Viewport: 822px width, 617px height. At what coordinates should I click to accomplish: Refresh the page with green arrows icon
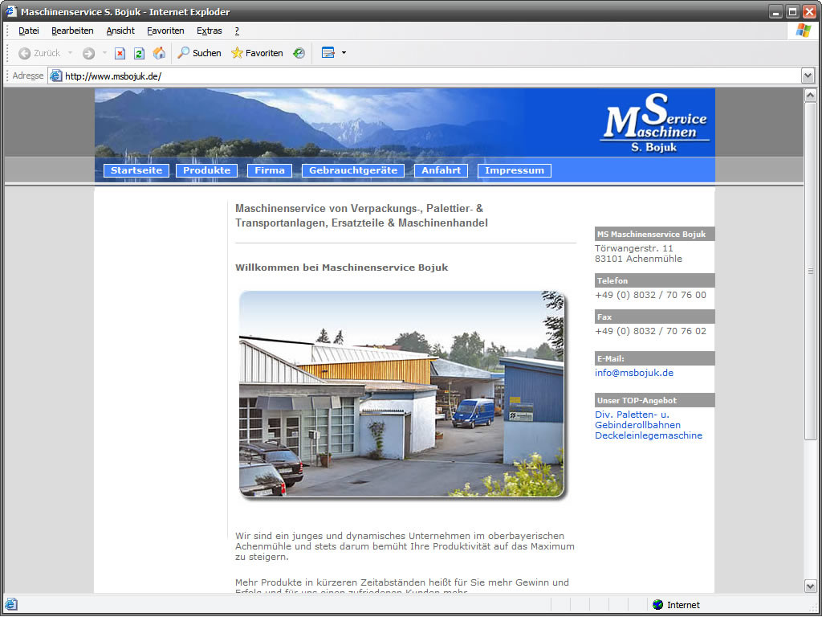(x=139, y=53)
